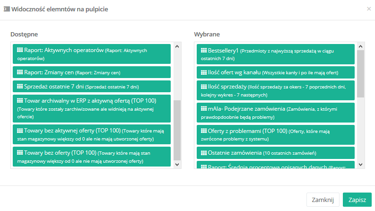Click grid icon beside Oferty z problemami

204,131
